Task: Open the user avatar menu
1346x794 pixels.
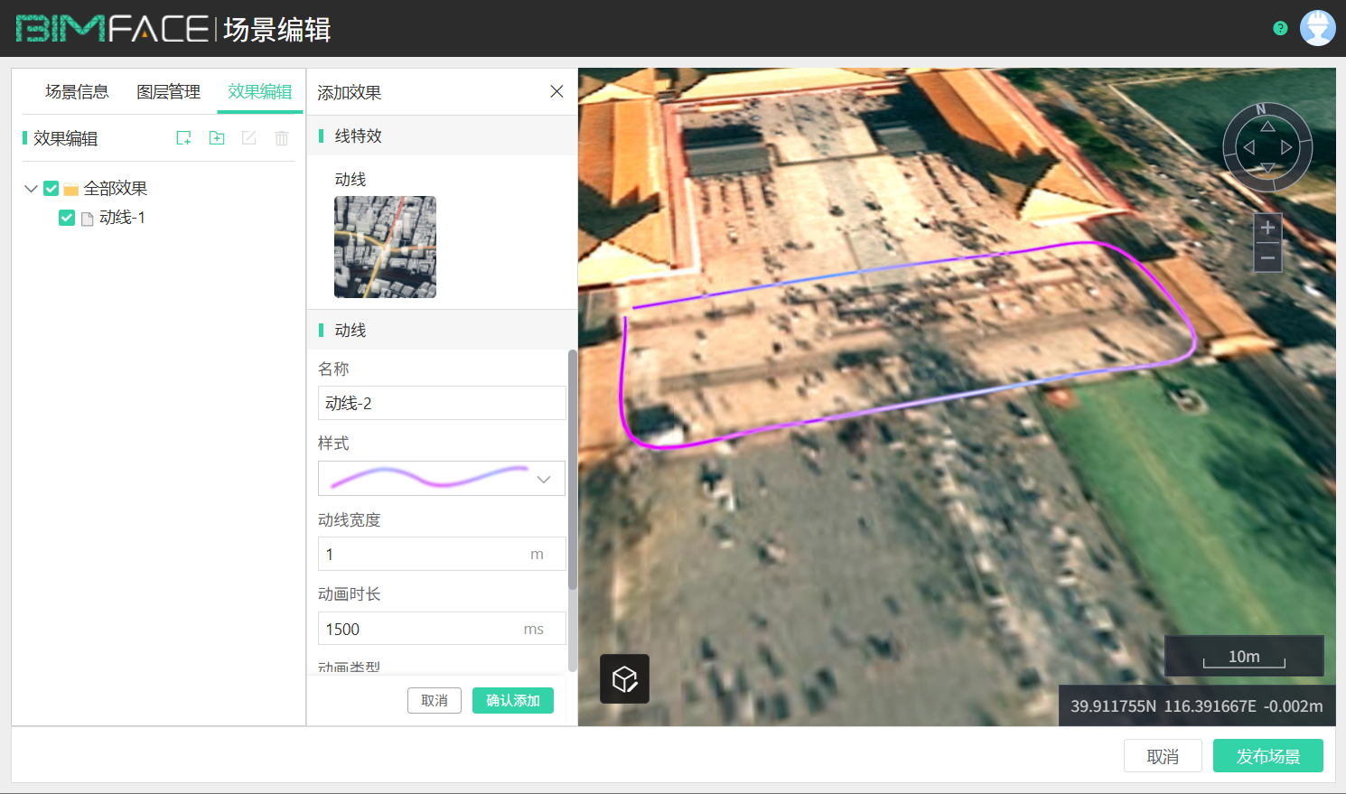Action: tap(1317, 28)
